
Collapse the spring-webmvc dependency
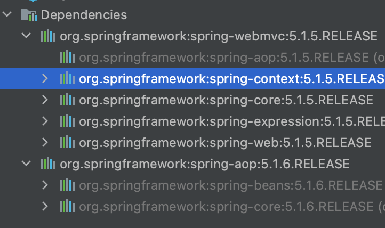pos(26,36)
